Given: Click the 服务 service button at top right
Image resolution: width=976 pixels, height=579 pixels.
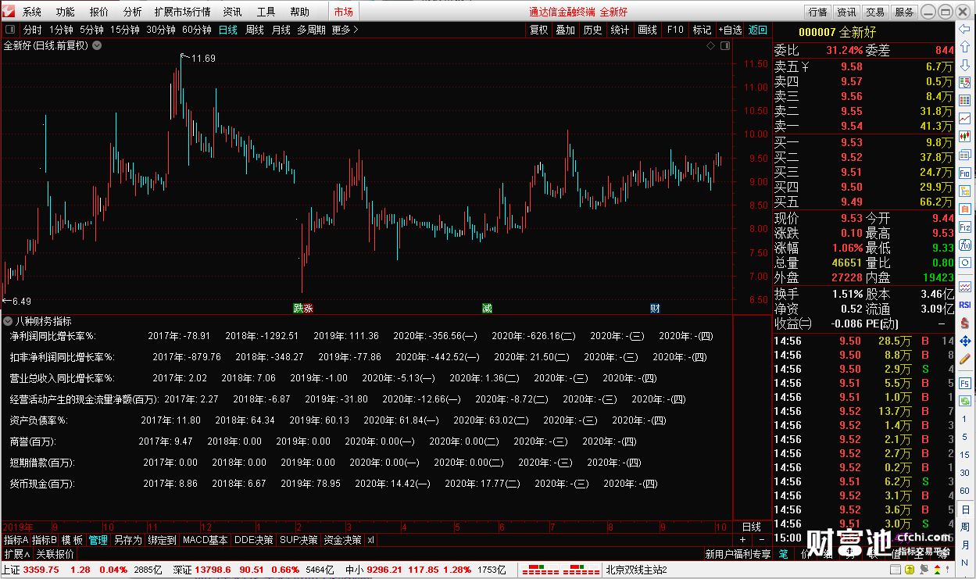Looking at the screenshot, I should (904, 12).
